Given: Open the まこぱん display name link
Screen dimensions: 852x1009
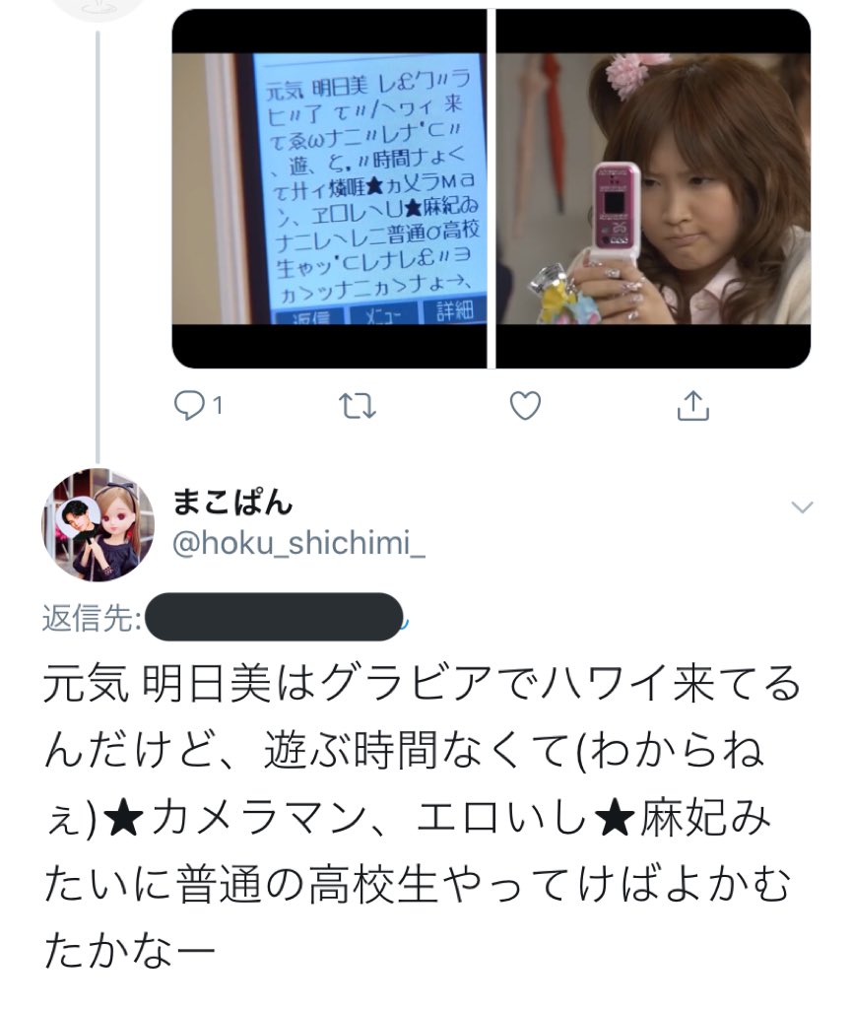Looking at the screenshot, I should [x=232, y=502].
